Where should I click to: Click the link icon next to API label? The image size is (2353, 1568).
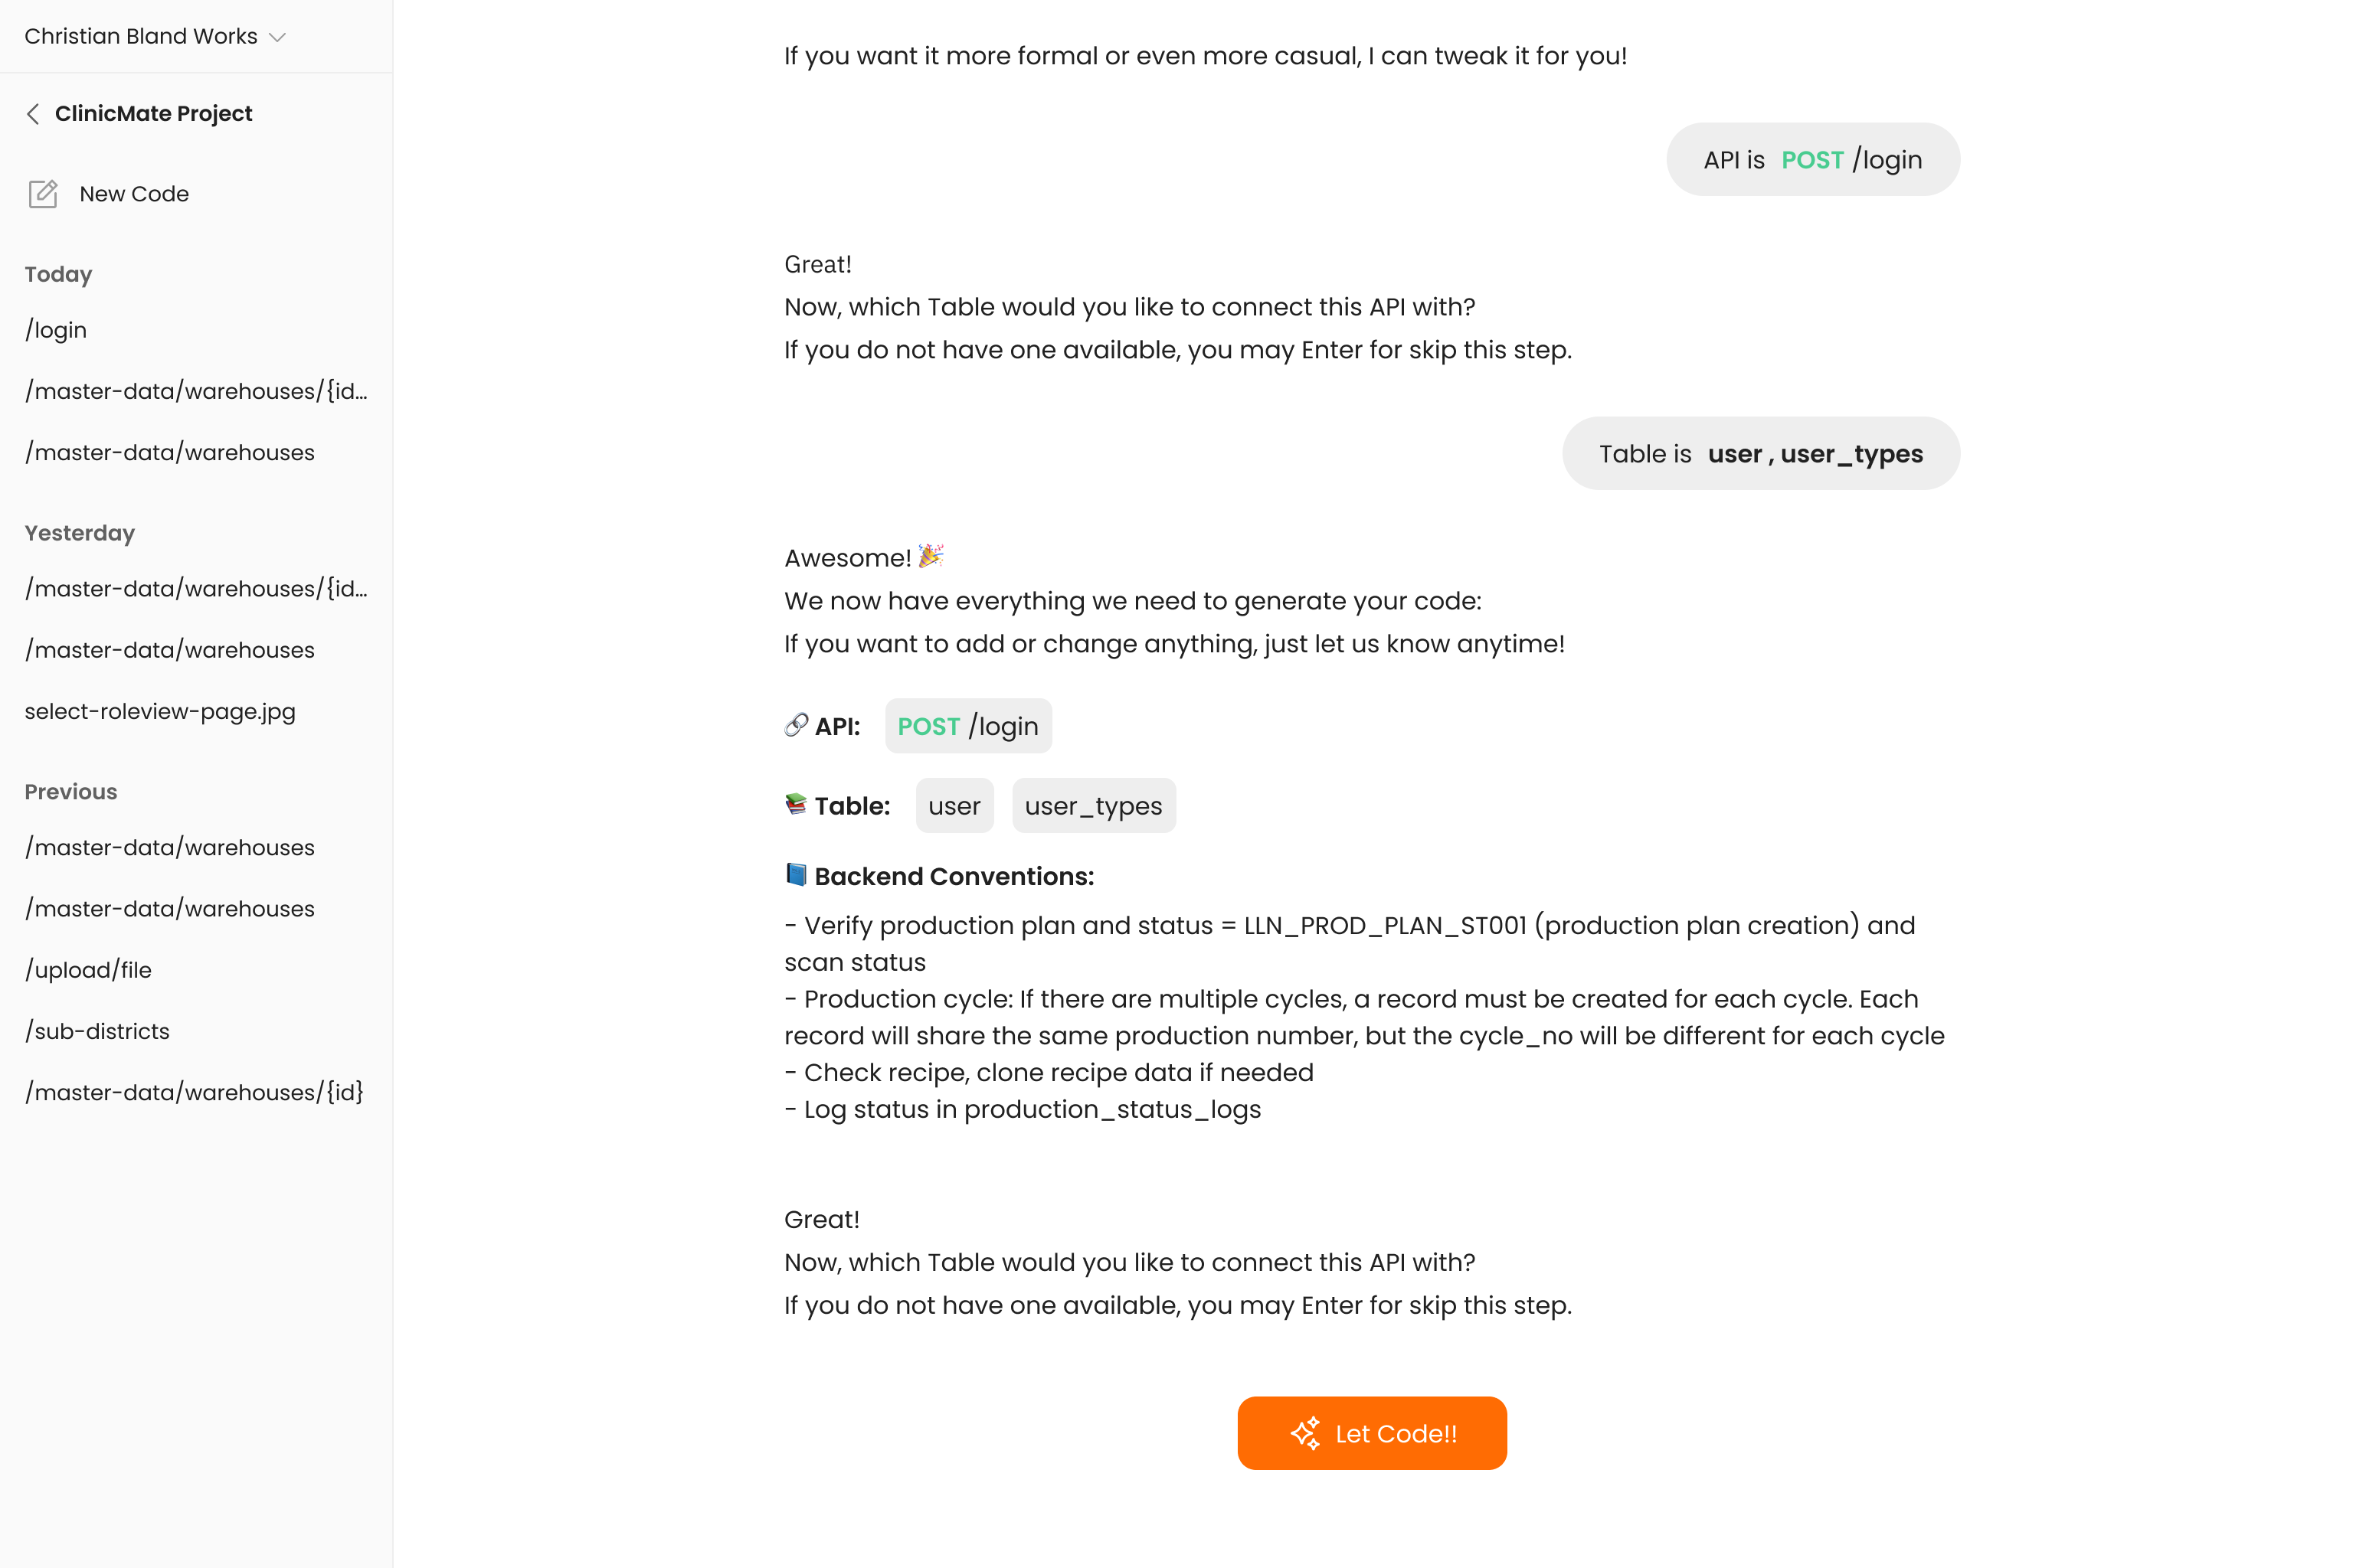797,725
